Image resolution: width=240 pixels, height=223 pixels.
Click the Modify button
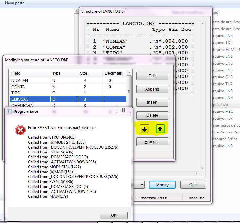point(162,185)
